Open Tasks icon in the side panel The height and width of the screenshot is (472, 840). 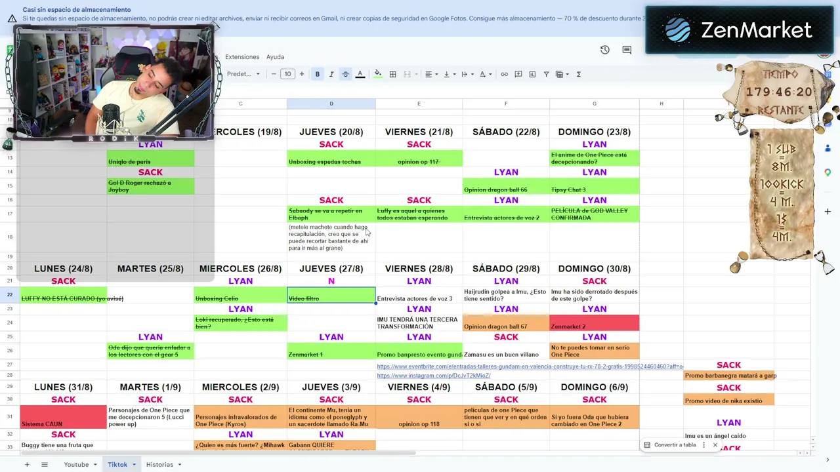tap(828, 125)
